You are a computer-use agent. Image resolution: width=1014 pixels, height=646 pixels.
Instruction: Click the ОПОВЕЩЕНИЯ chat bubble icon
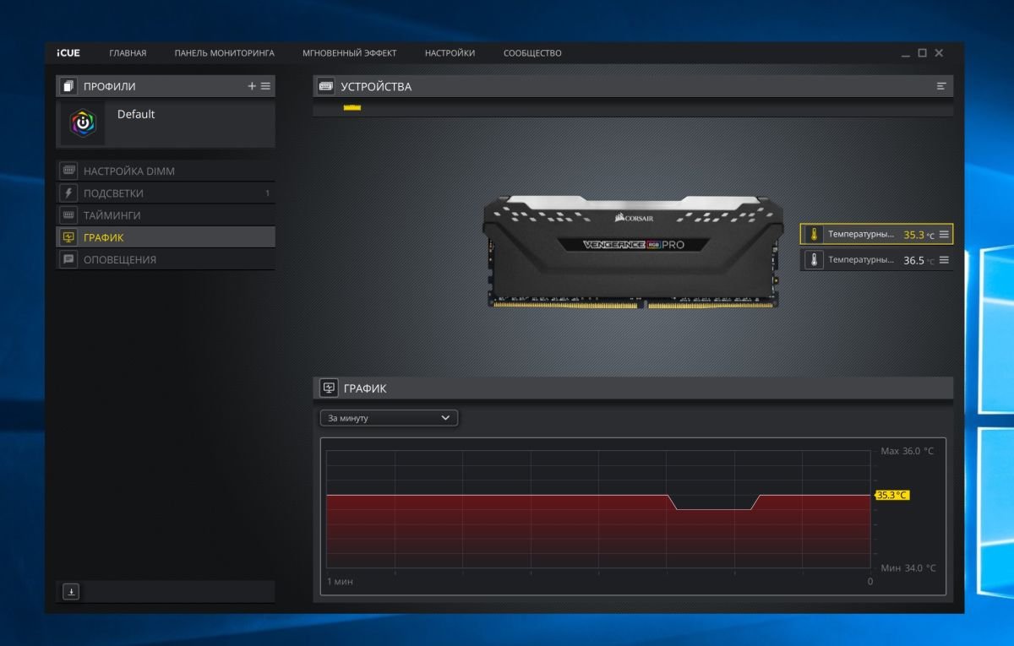click(x=68, y=259)
